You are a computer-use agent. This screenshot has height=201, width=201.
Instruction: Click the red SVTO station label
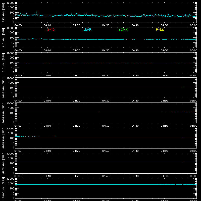51,29
